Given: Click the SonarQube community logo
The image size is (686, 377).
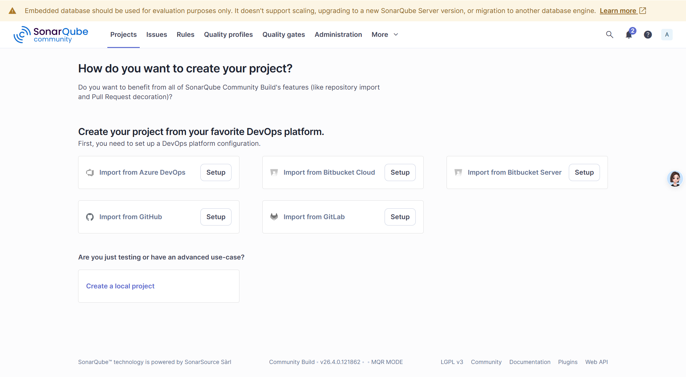Looking at the screenshot, I should [x=51, y=35].
